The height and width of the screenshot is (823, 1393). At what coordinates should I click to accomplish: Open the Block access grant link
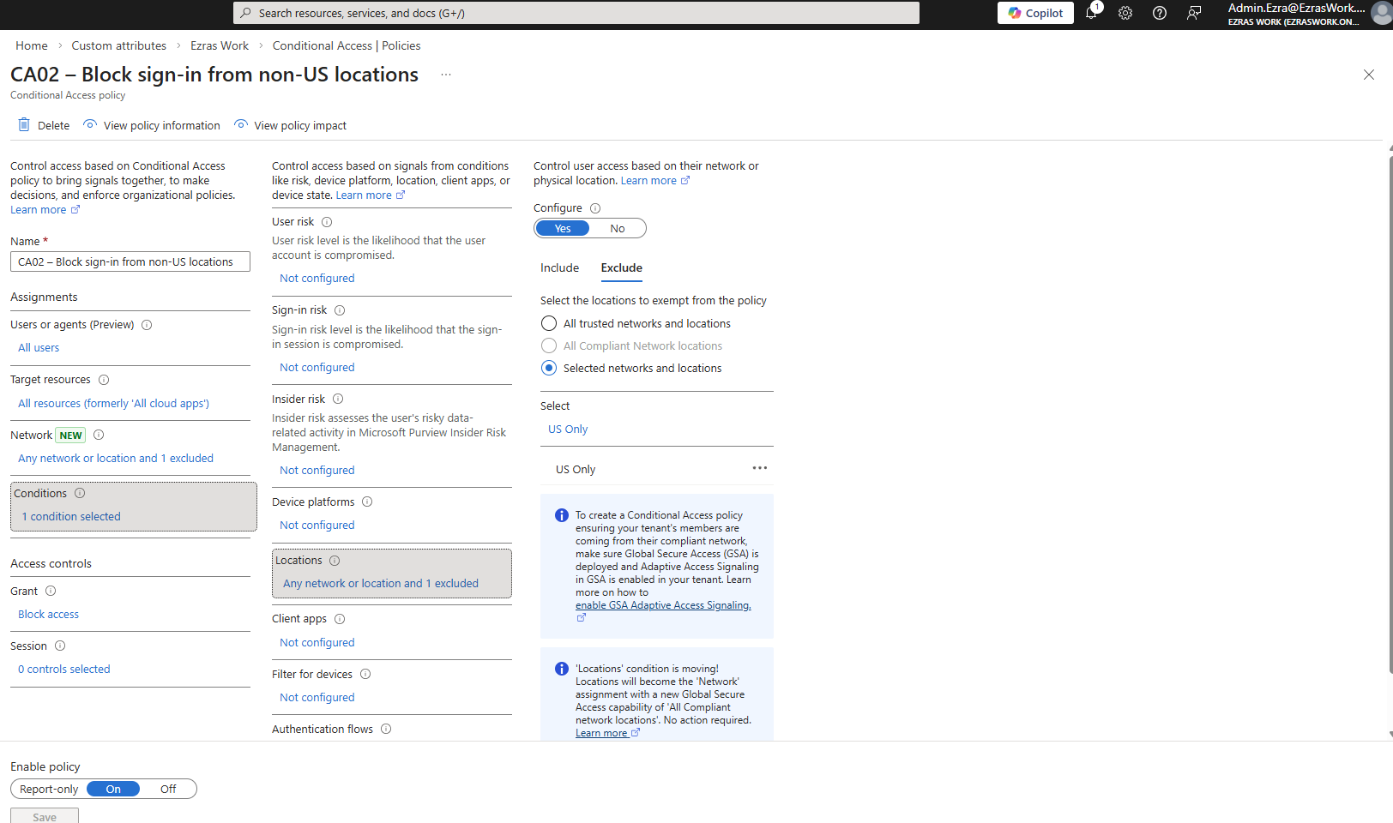tap(48, 615)
